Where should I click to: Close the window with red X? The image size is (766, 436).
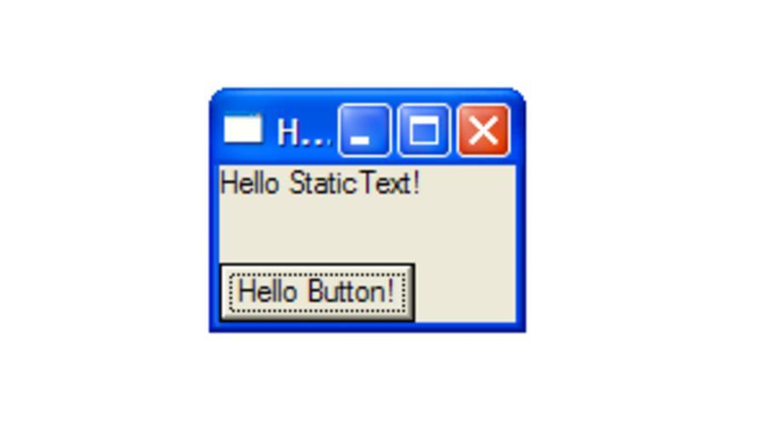tap(483, 130)
